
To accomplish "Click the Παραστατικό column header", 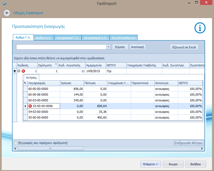I will tap(142, 83).
